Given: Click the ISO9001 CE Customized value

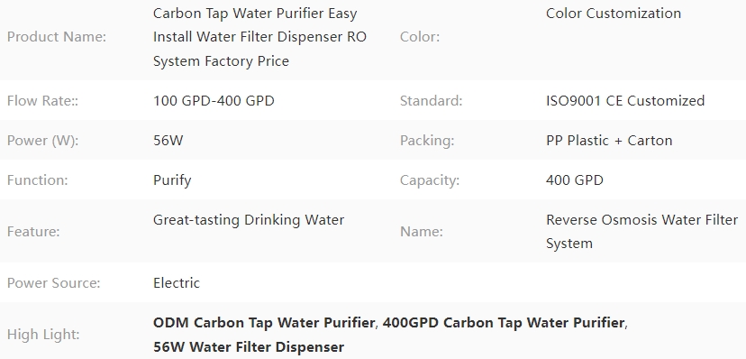Looking at the screenshot, I should (x=625, y=101).
